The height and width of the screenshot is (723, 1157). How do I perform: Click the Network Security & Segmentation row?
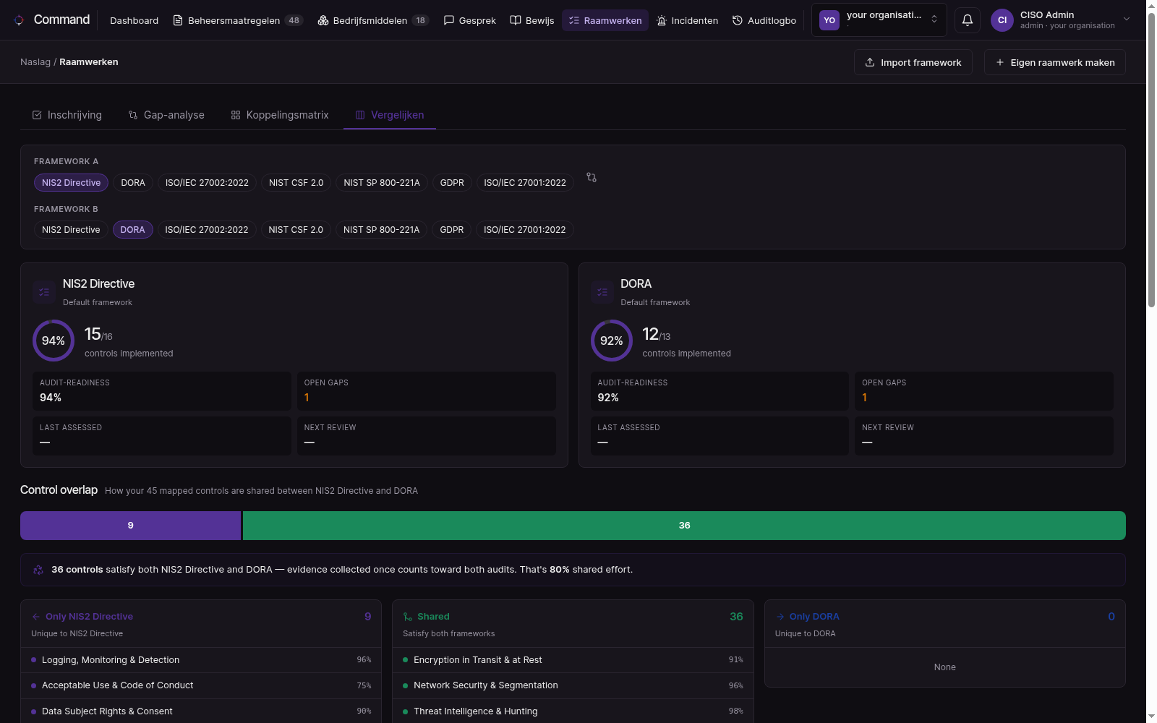pyautogui.click(x=573, y=685)
